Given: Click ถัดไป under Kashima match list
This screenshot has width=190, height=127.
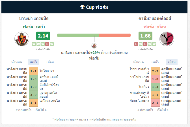Looking at the screenshot, I should (163, 110).
